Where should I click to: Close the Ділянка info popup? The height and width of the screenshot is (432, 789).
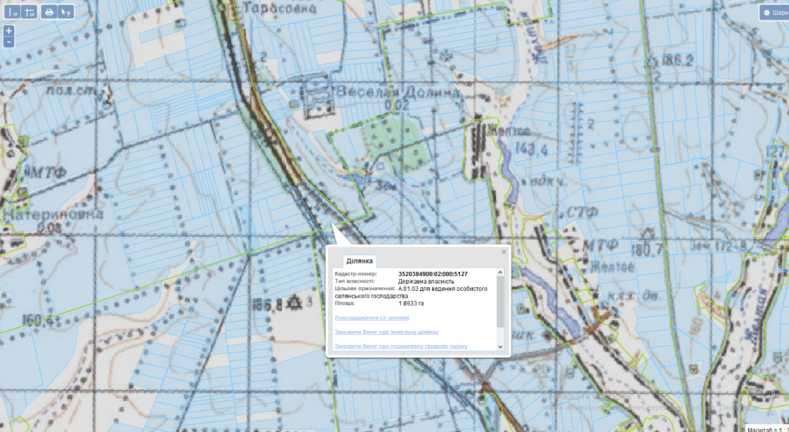tap(504, 251)
